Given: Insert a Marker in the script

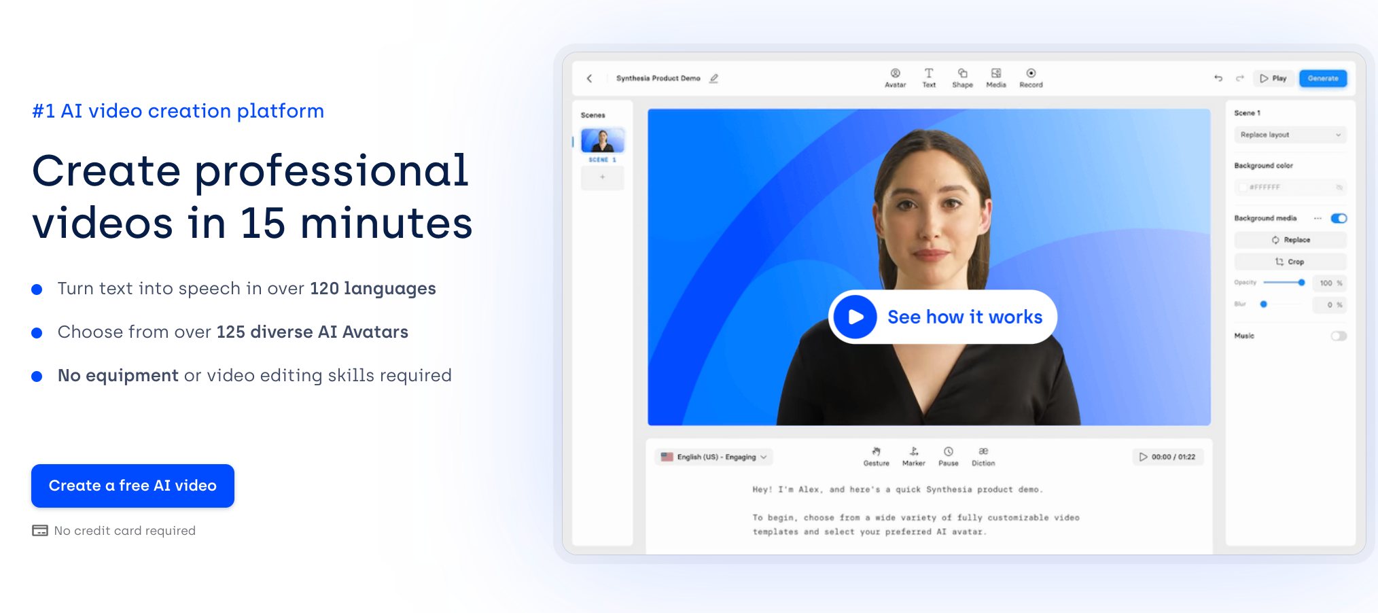Looking at the screenshot, I should (913, 457).
